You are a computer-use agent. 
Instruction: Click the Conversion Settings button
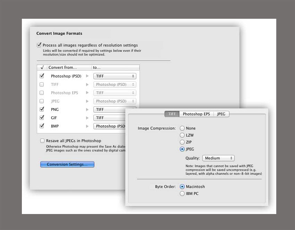[67, 164]
